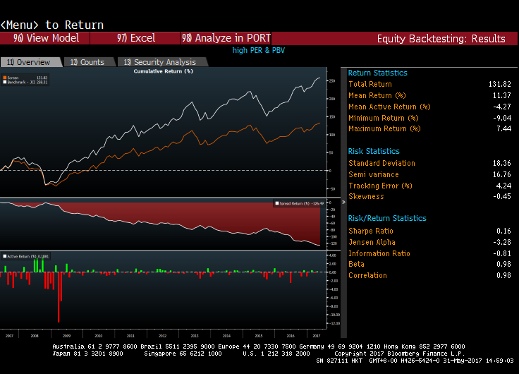Switch to the Overview tab
Viewport: 519px width, 374px height.
[x=31, y=62]
